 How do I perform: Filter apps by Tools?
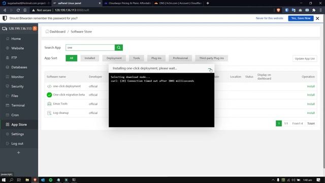(x=137, y=58)
